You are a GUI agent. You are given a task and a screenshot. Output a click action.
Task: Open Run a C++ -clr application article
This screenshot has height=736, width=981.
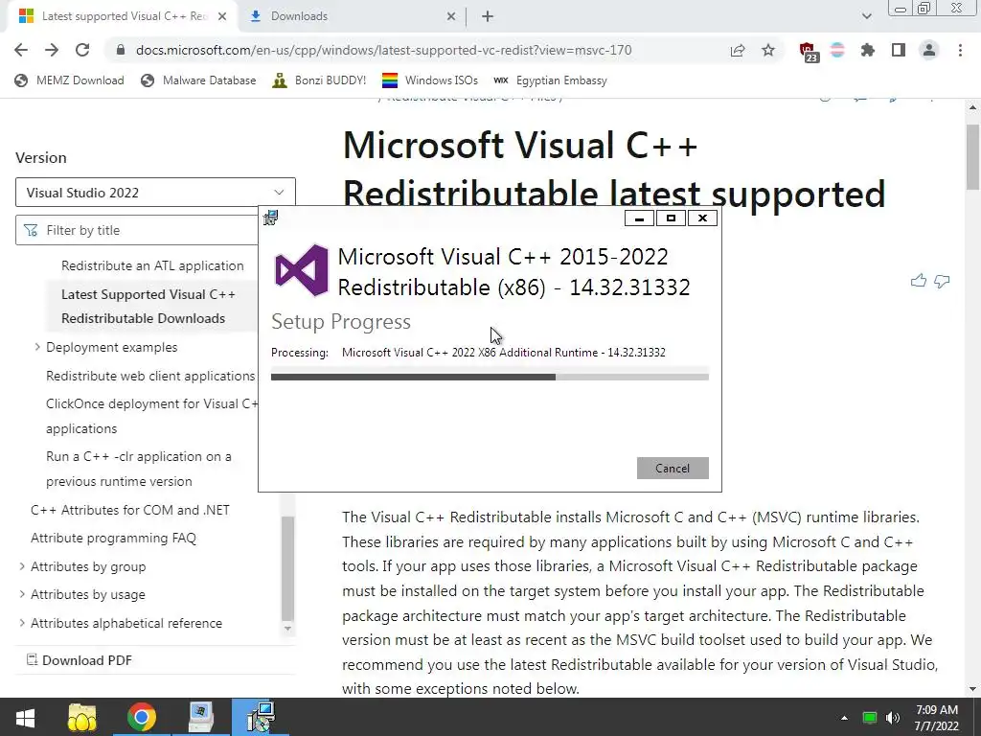[x=138, y=469]
